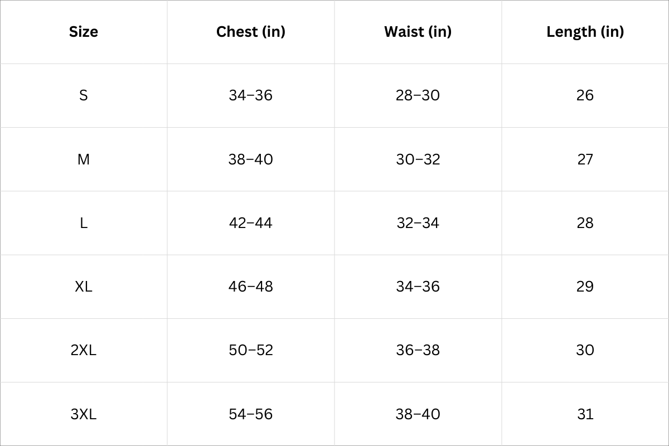Screen dimensions: 669x446
Task: Click waist value 28–30
Action: coord(418,95)
